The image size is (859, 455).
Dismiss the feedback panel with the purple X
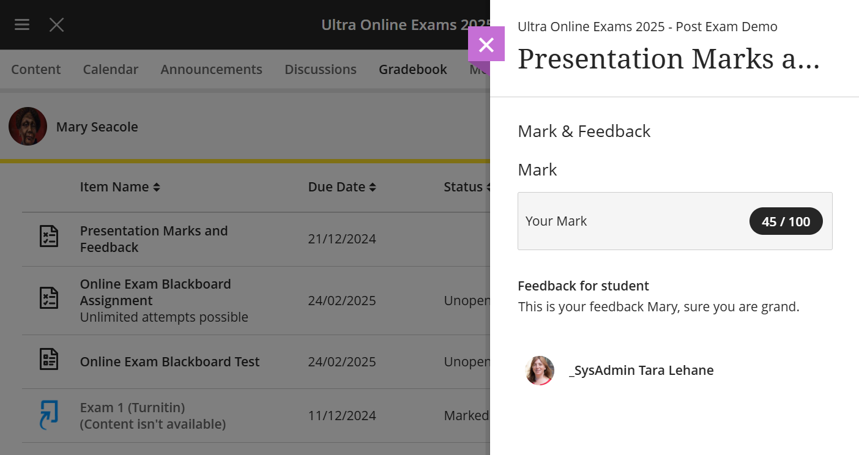[x=486, y=45]
